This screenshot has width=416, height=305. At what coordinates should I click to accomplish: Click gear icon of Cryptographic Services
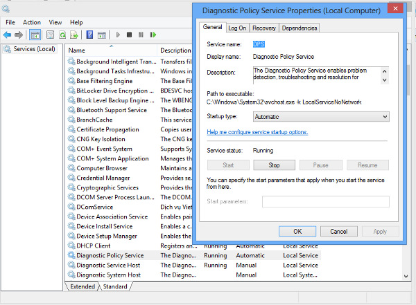(71, 187)
